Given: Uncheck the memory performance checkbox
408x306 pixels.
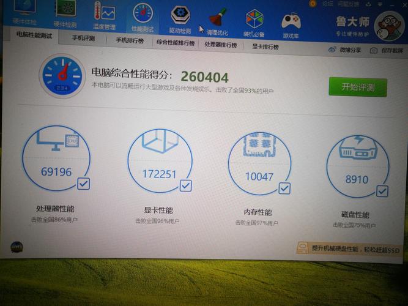Looking at the screenshot, I should (284, 188).
